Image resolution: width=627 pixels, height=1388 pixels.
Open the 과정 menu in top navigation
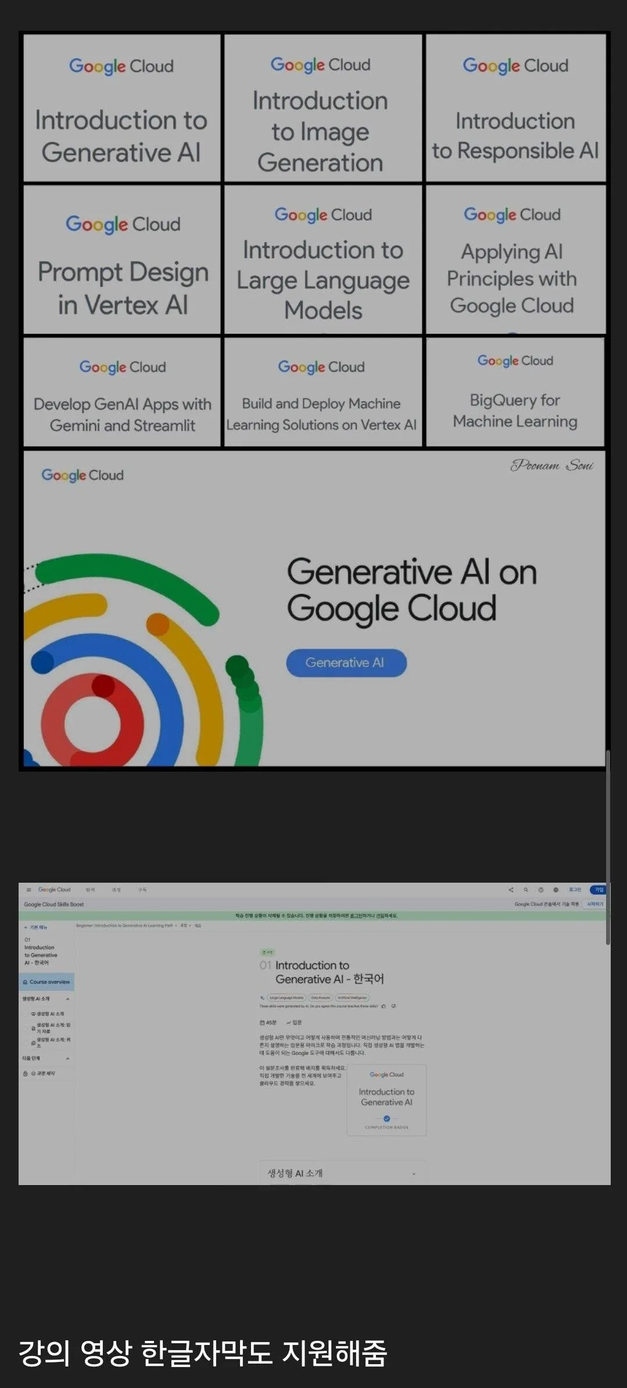[x=116, y=890]
